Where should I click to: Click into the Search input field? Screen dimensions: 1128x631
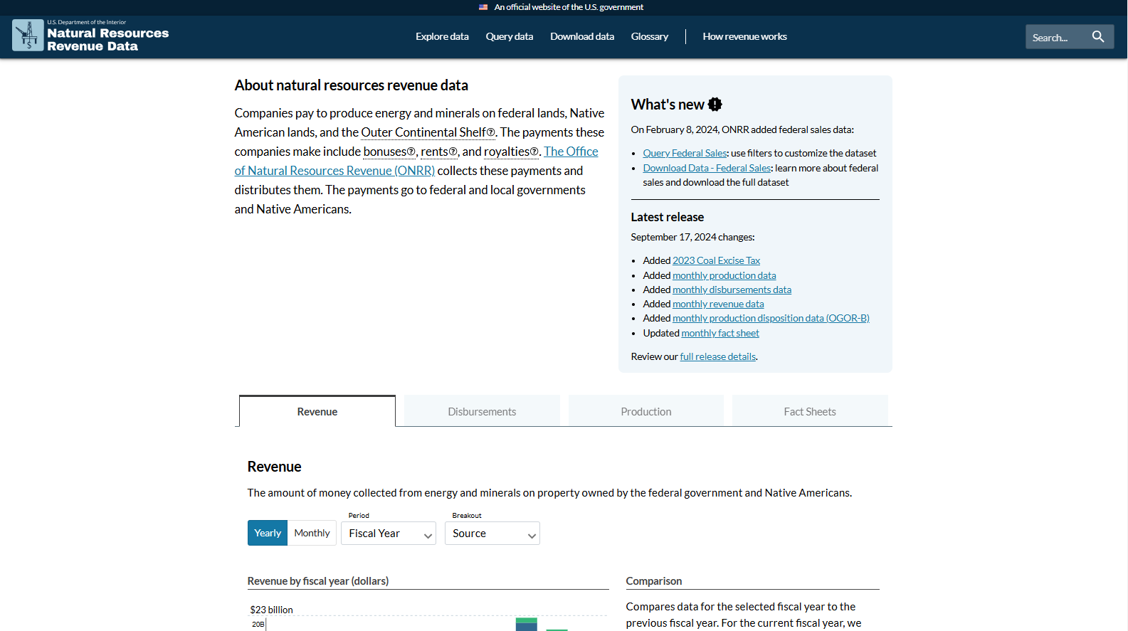tap(1055, 37)
